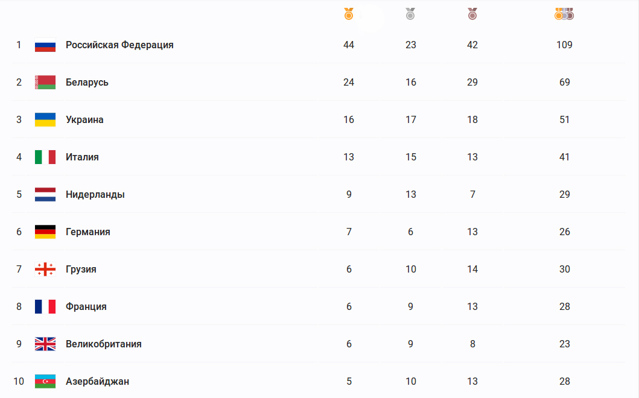Click the Belarus flag icon
This screenshot has height=398, width=639.
45,83
